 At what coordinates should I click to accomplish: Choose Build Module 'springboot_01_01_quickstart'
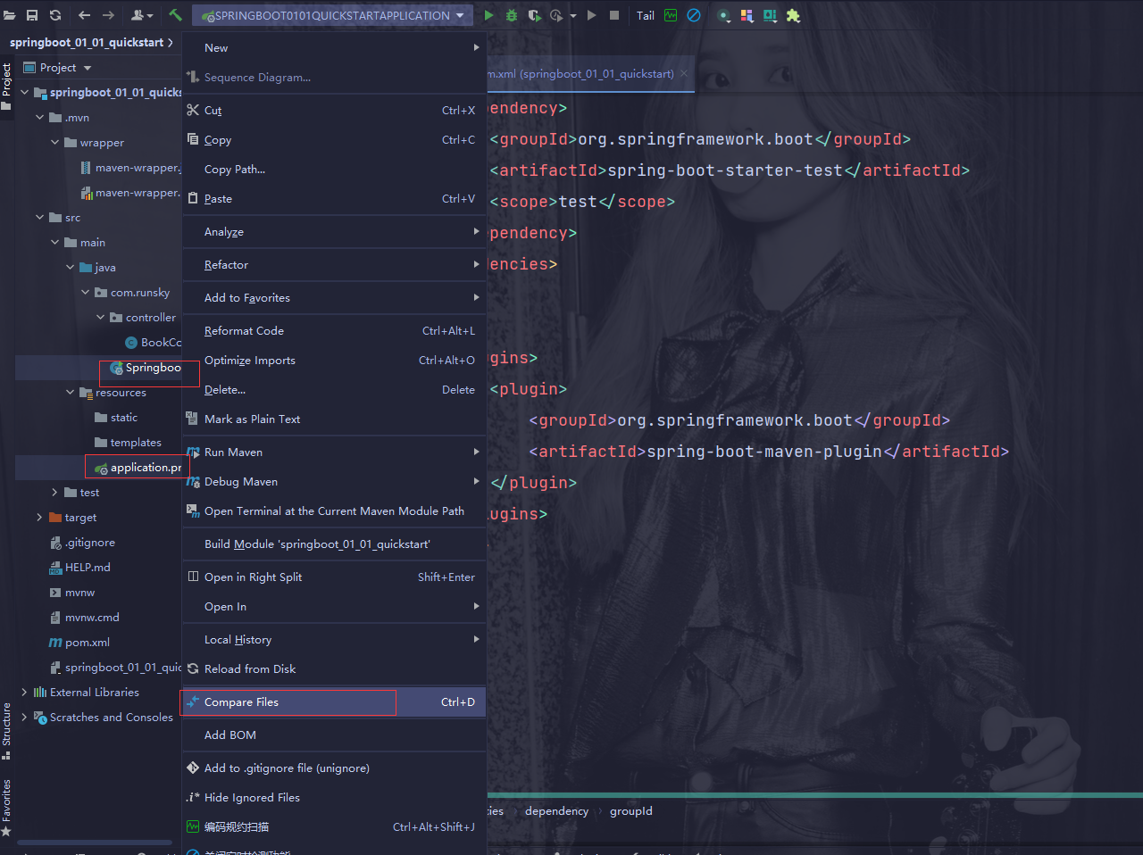click(334, 544)
